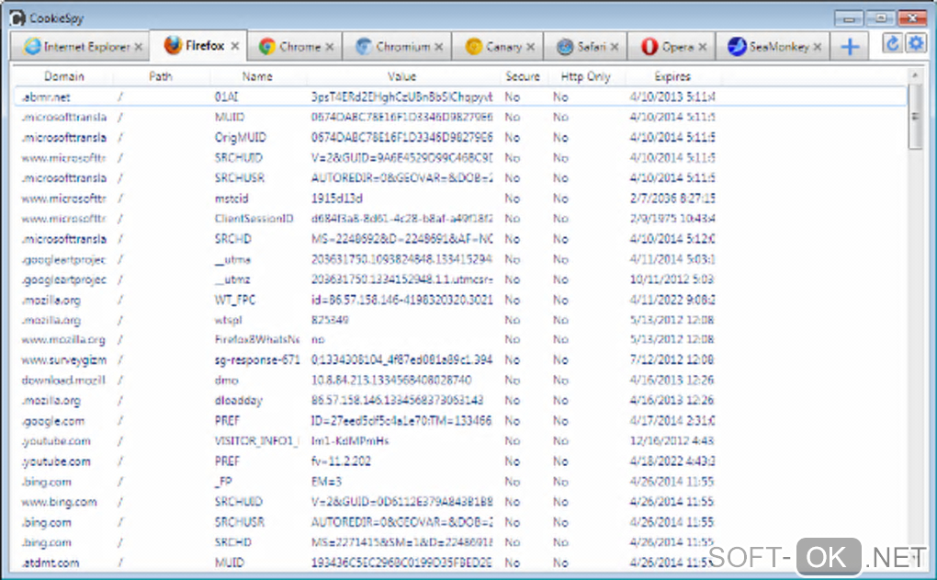Add a new browser tab with plus icon
Screen dimensions: 937x580
pyautogui.click(x=850, y=47)
